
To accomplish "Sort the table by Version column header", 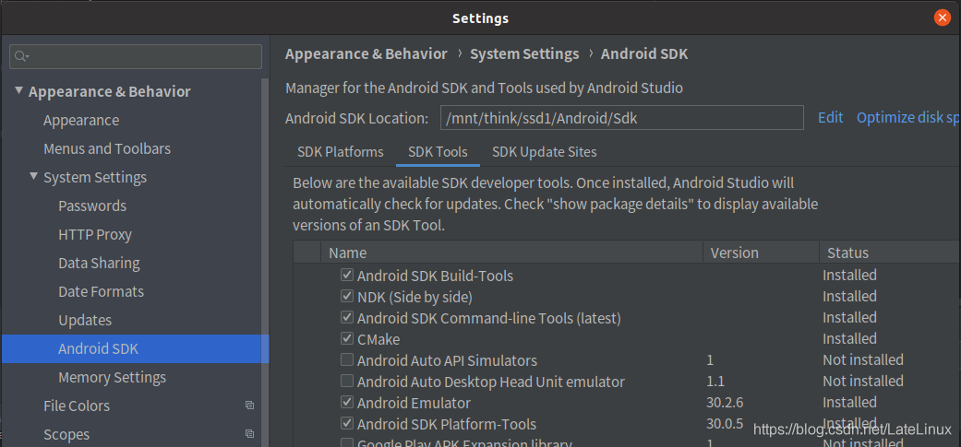I will coord(734,253).
